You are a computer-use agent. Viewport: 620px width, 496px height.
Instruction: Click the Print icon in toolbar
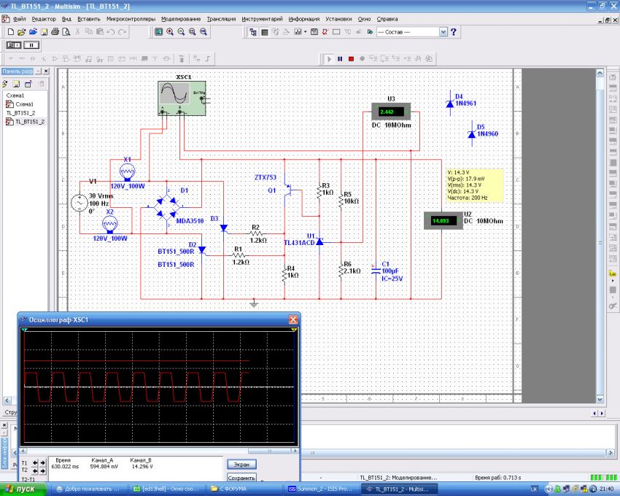55,33
